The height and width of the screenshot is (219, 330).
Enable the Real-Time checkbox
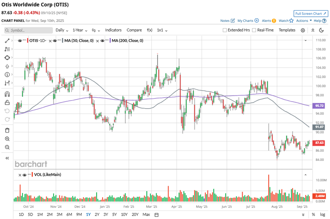pyautogui.click(x=254, y=30)
